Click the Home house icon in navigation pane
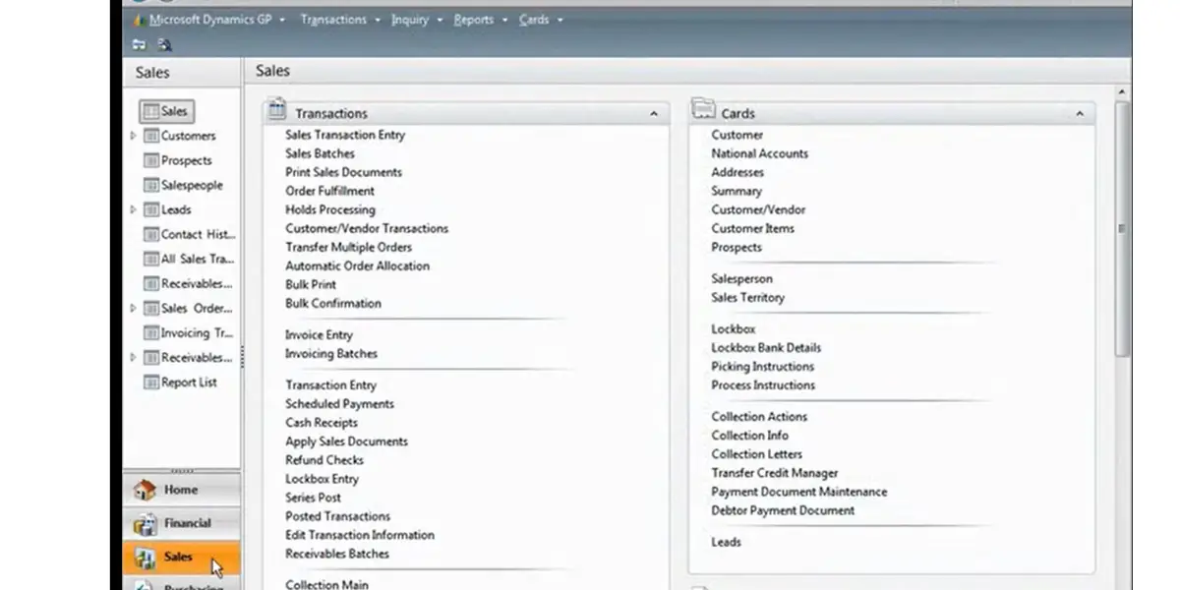 point(145,490)
